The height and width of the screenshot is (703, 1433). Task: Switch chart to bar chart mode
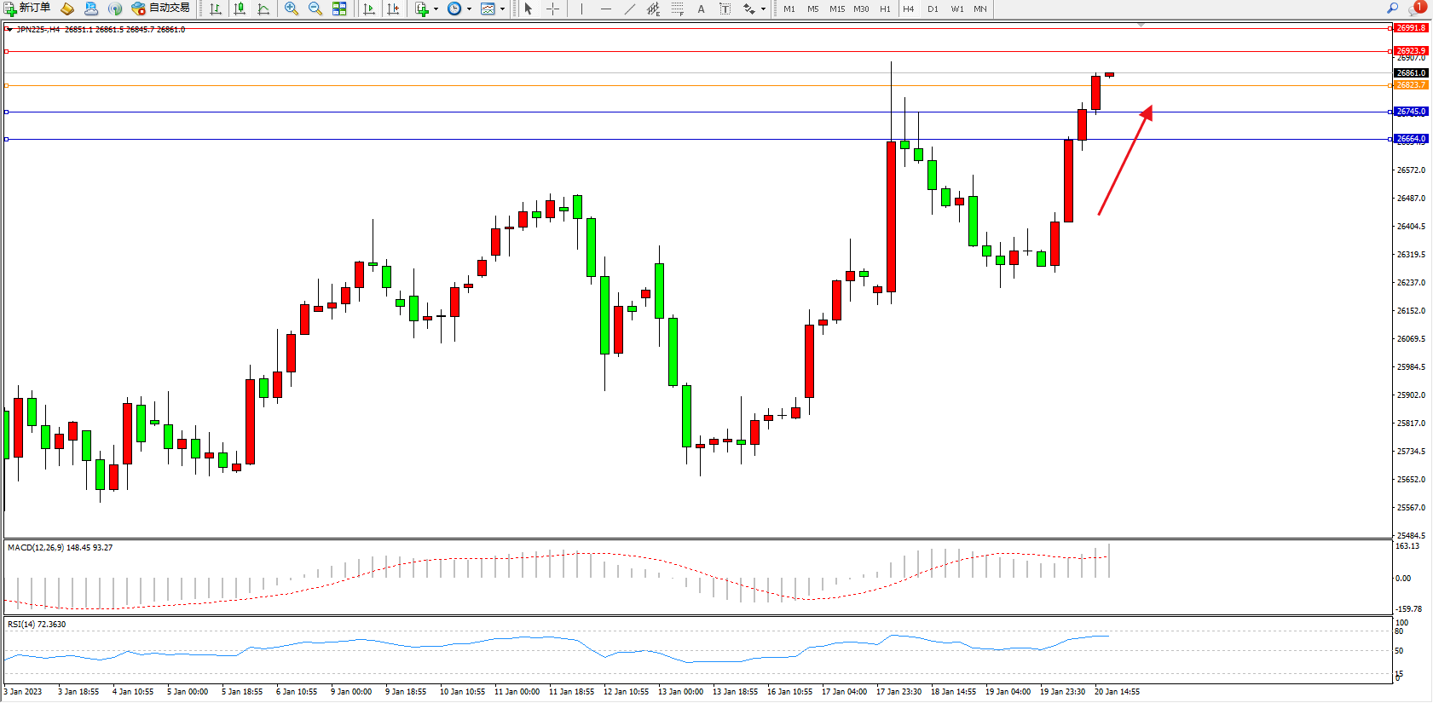click(x=216, y=9)
